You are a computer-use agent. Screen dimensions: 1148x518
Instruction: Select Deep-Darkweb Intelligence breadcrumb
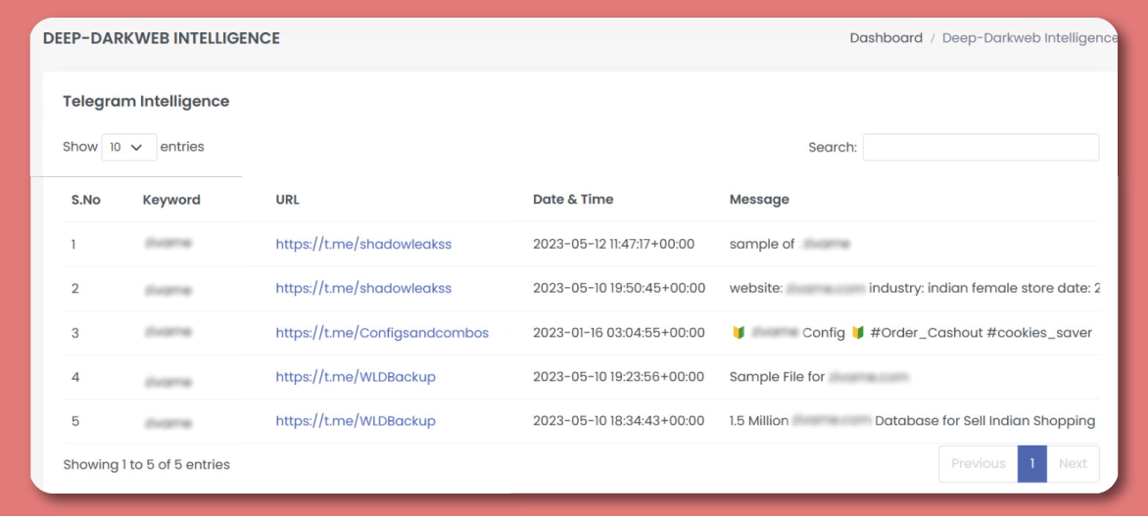(1029, 38)
